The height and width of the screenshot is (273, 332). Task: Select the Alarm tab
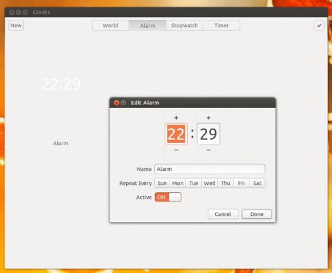pos(147,25)
